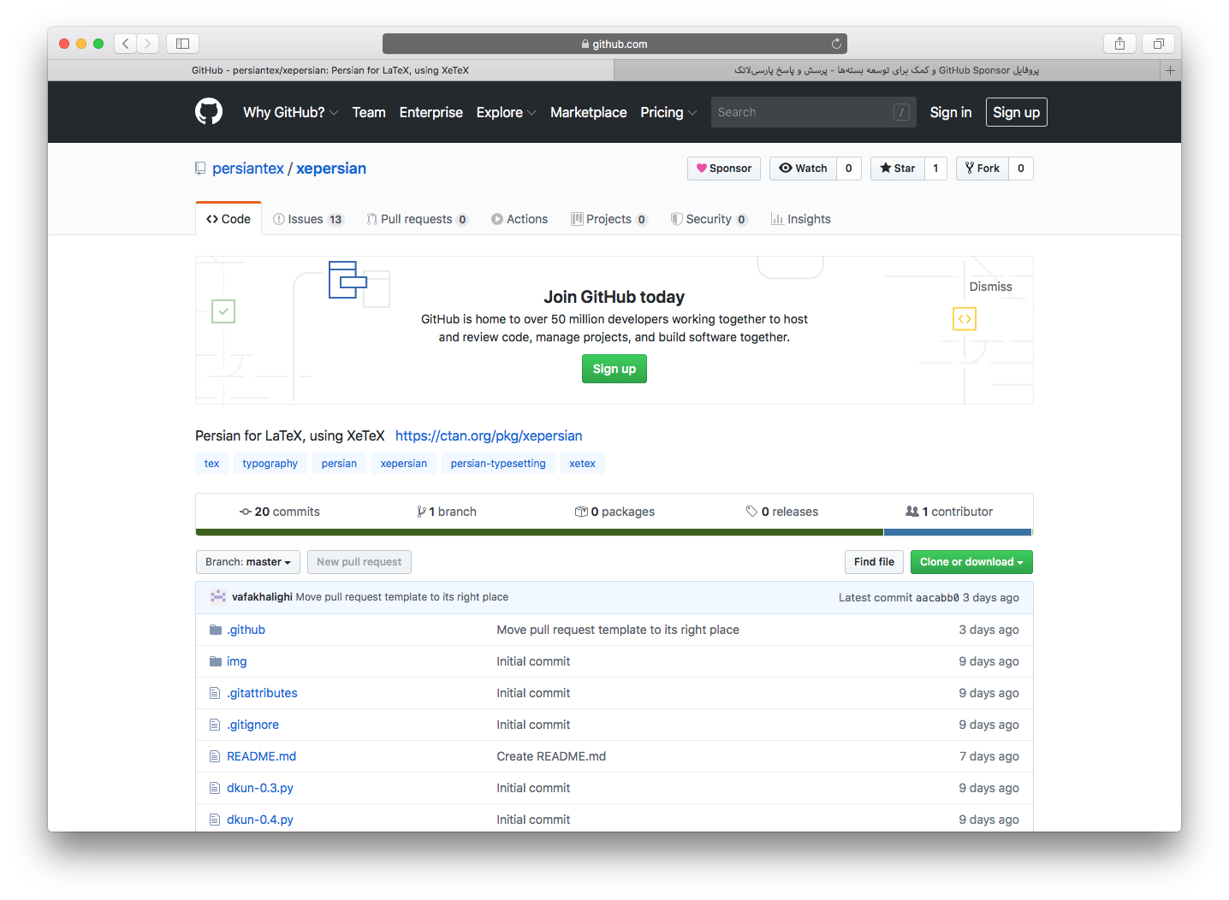This screenshot has width=1229, height=900.
Task: View 1 branch list
Action: [x=447, y=512]
